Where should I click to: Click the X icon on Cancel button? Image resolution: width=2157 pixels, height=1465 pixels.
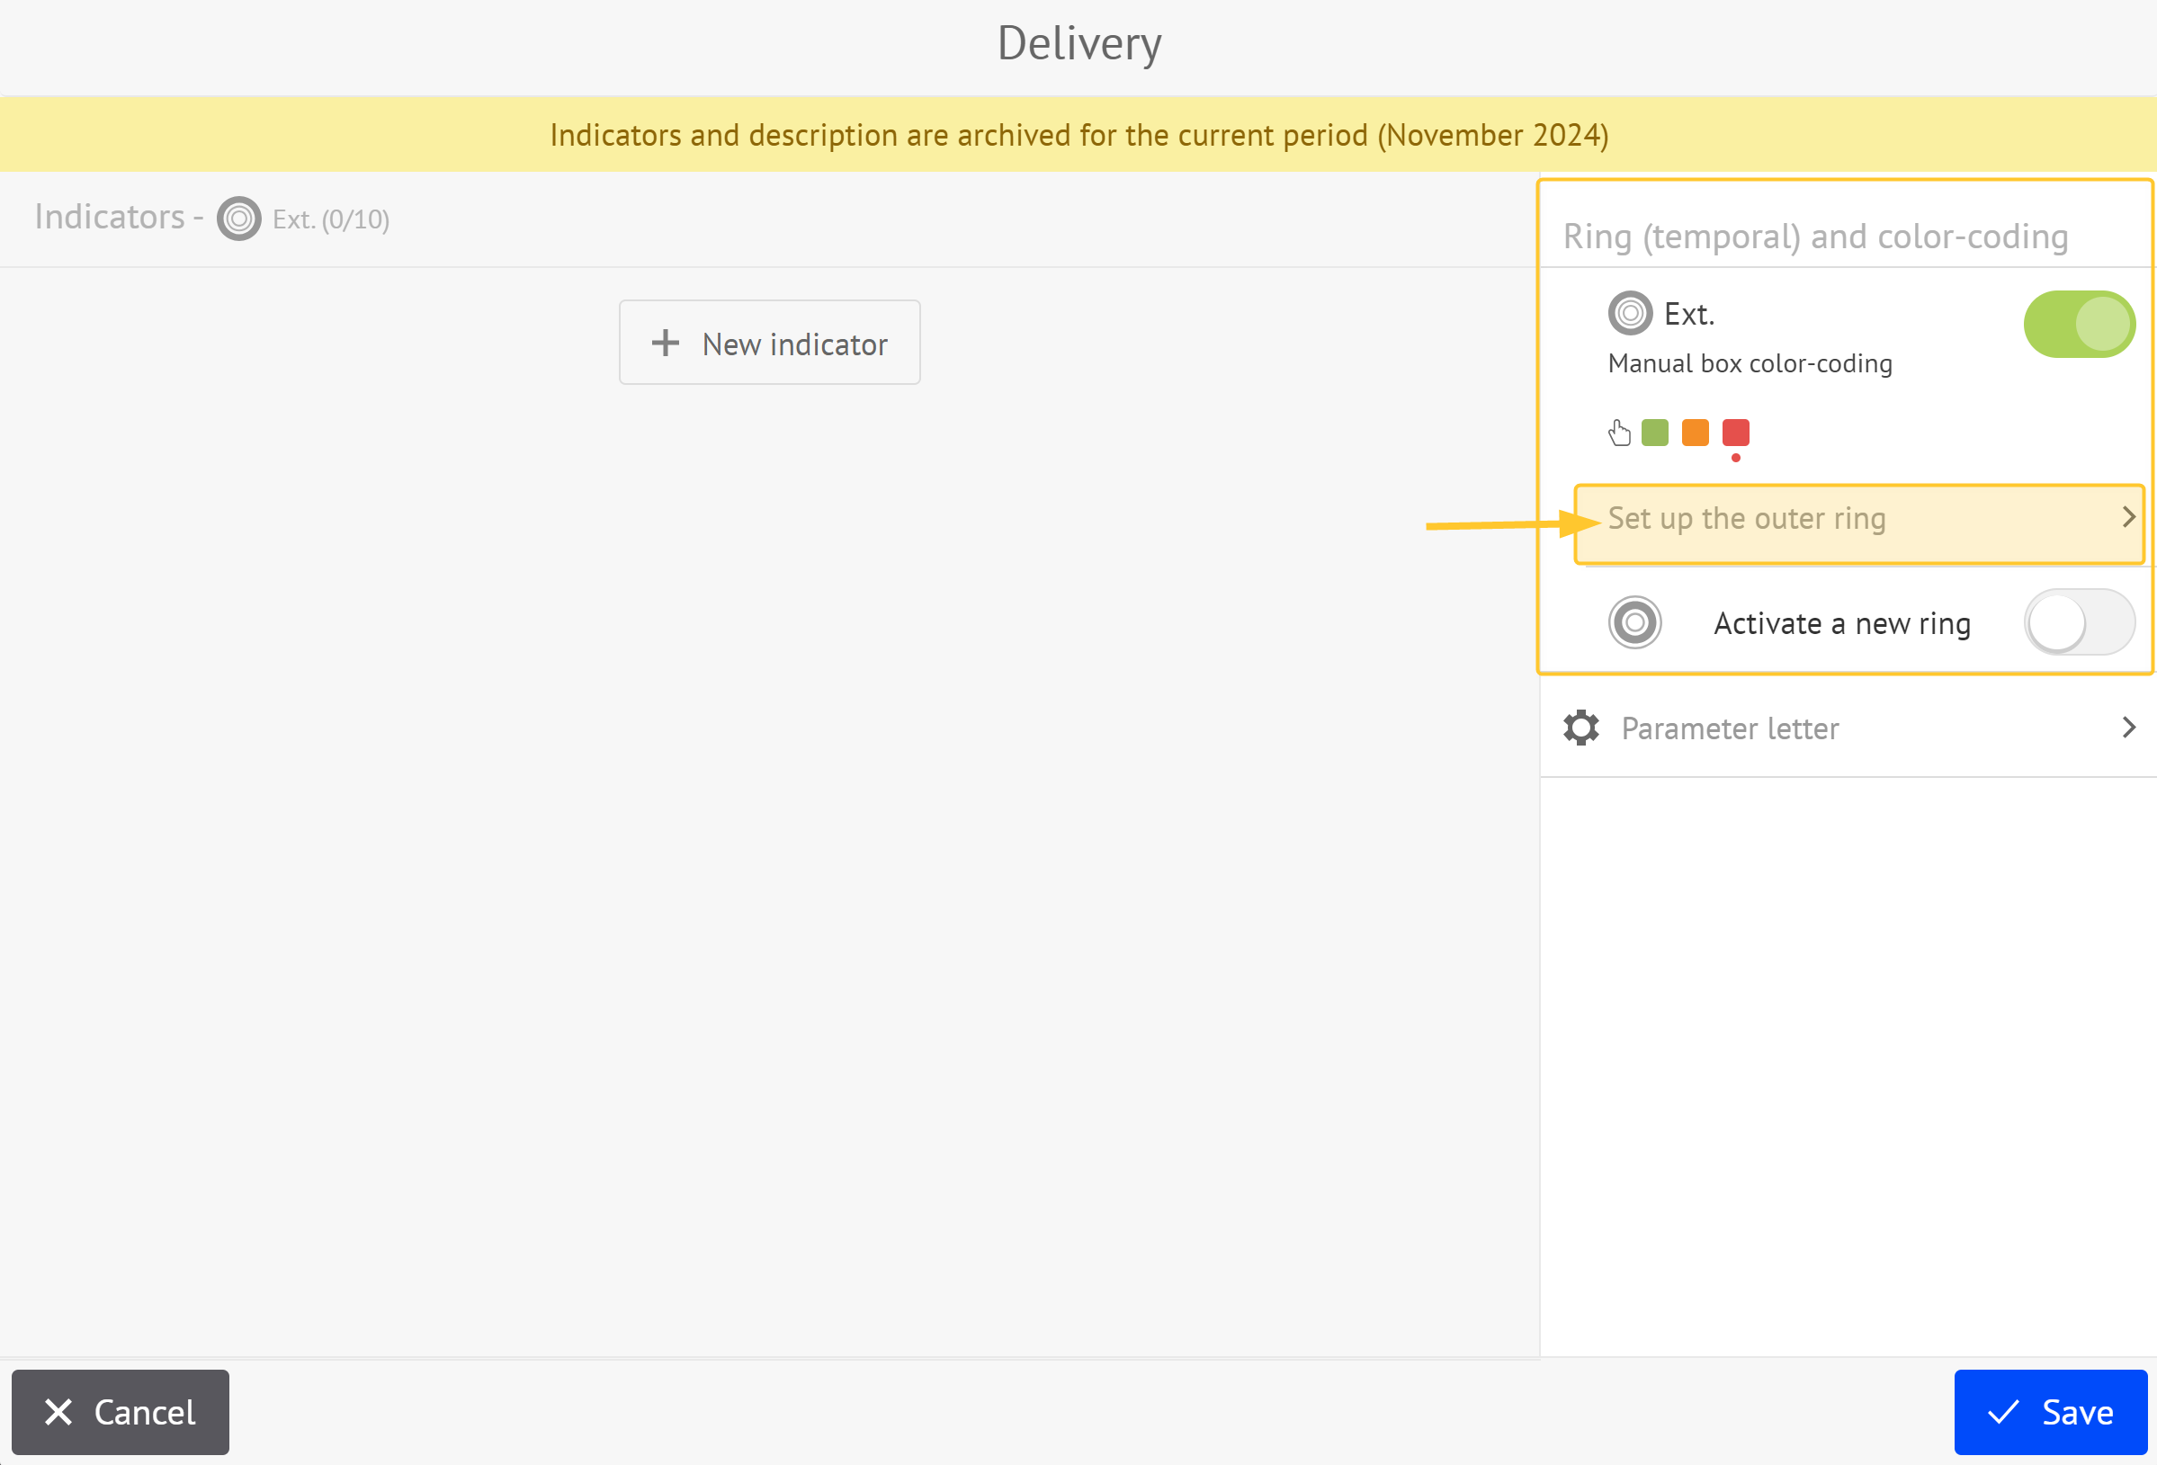pyautogui.click(x=58, y=1412)
